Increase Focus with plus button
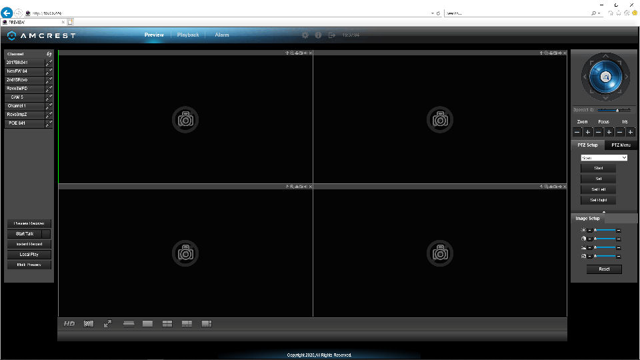Screen dimensions: 640x360 coord(609,132)
